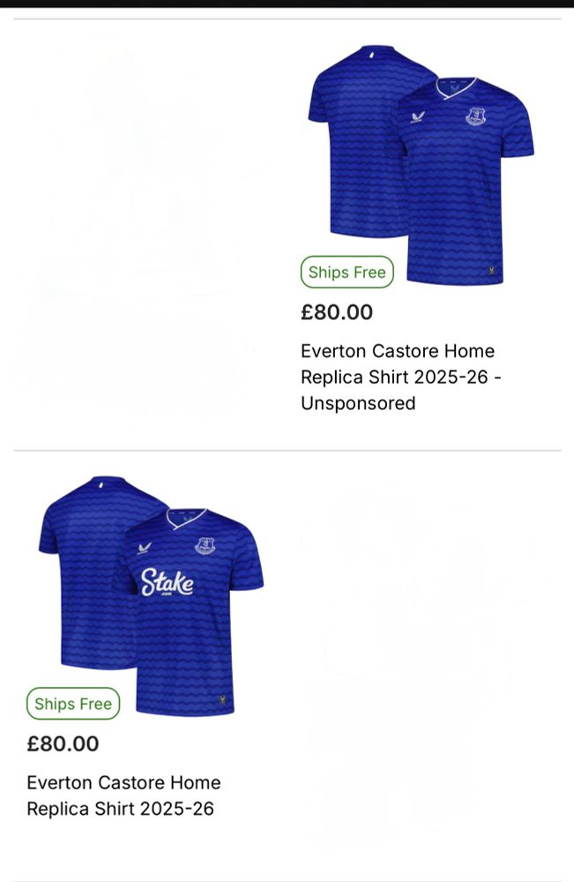Open the 'Replica Shirt 2025-26 - Unsponsored' title link
Image resolution: width=574 pixels, height=882 pixels.
point(401,377)
